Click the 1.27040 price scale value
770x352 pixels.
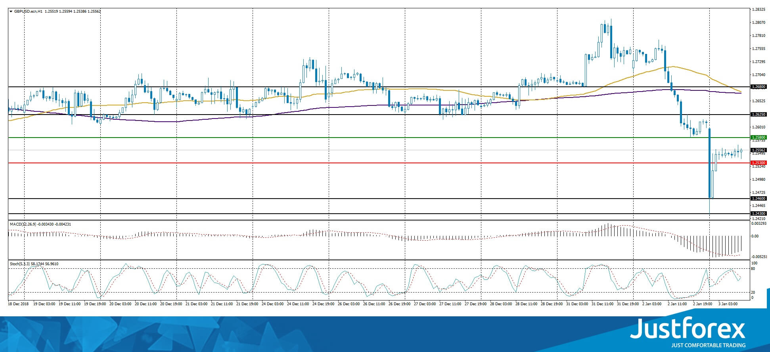[x=759, y=75]
